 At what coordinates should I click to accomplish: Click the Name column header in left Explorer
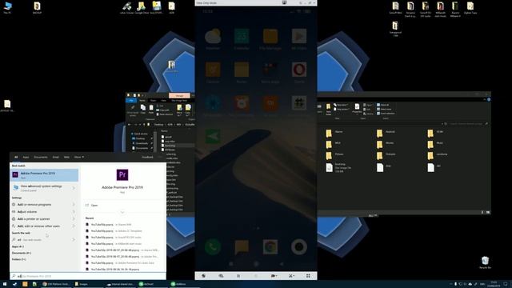click(x=164, y=131)
